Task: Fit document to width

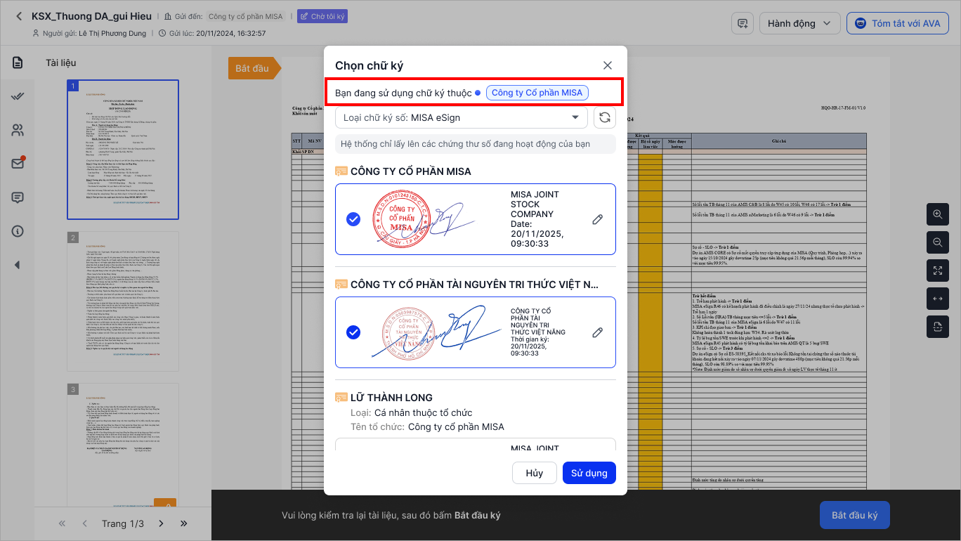Action: [x=938, y=299]
